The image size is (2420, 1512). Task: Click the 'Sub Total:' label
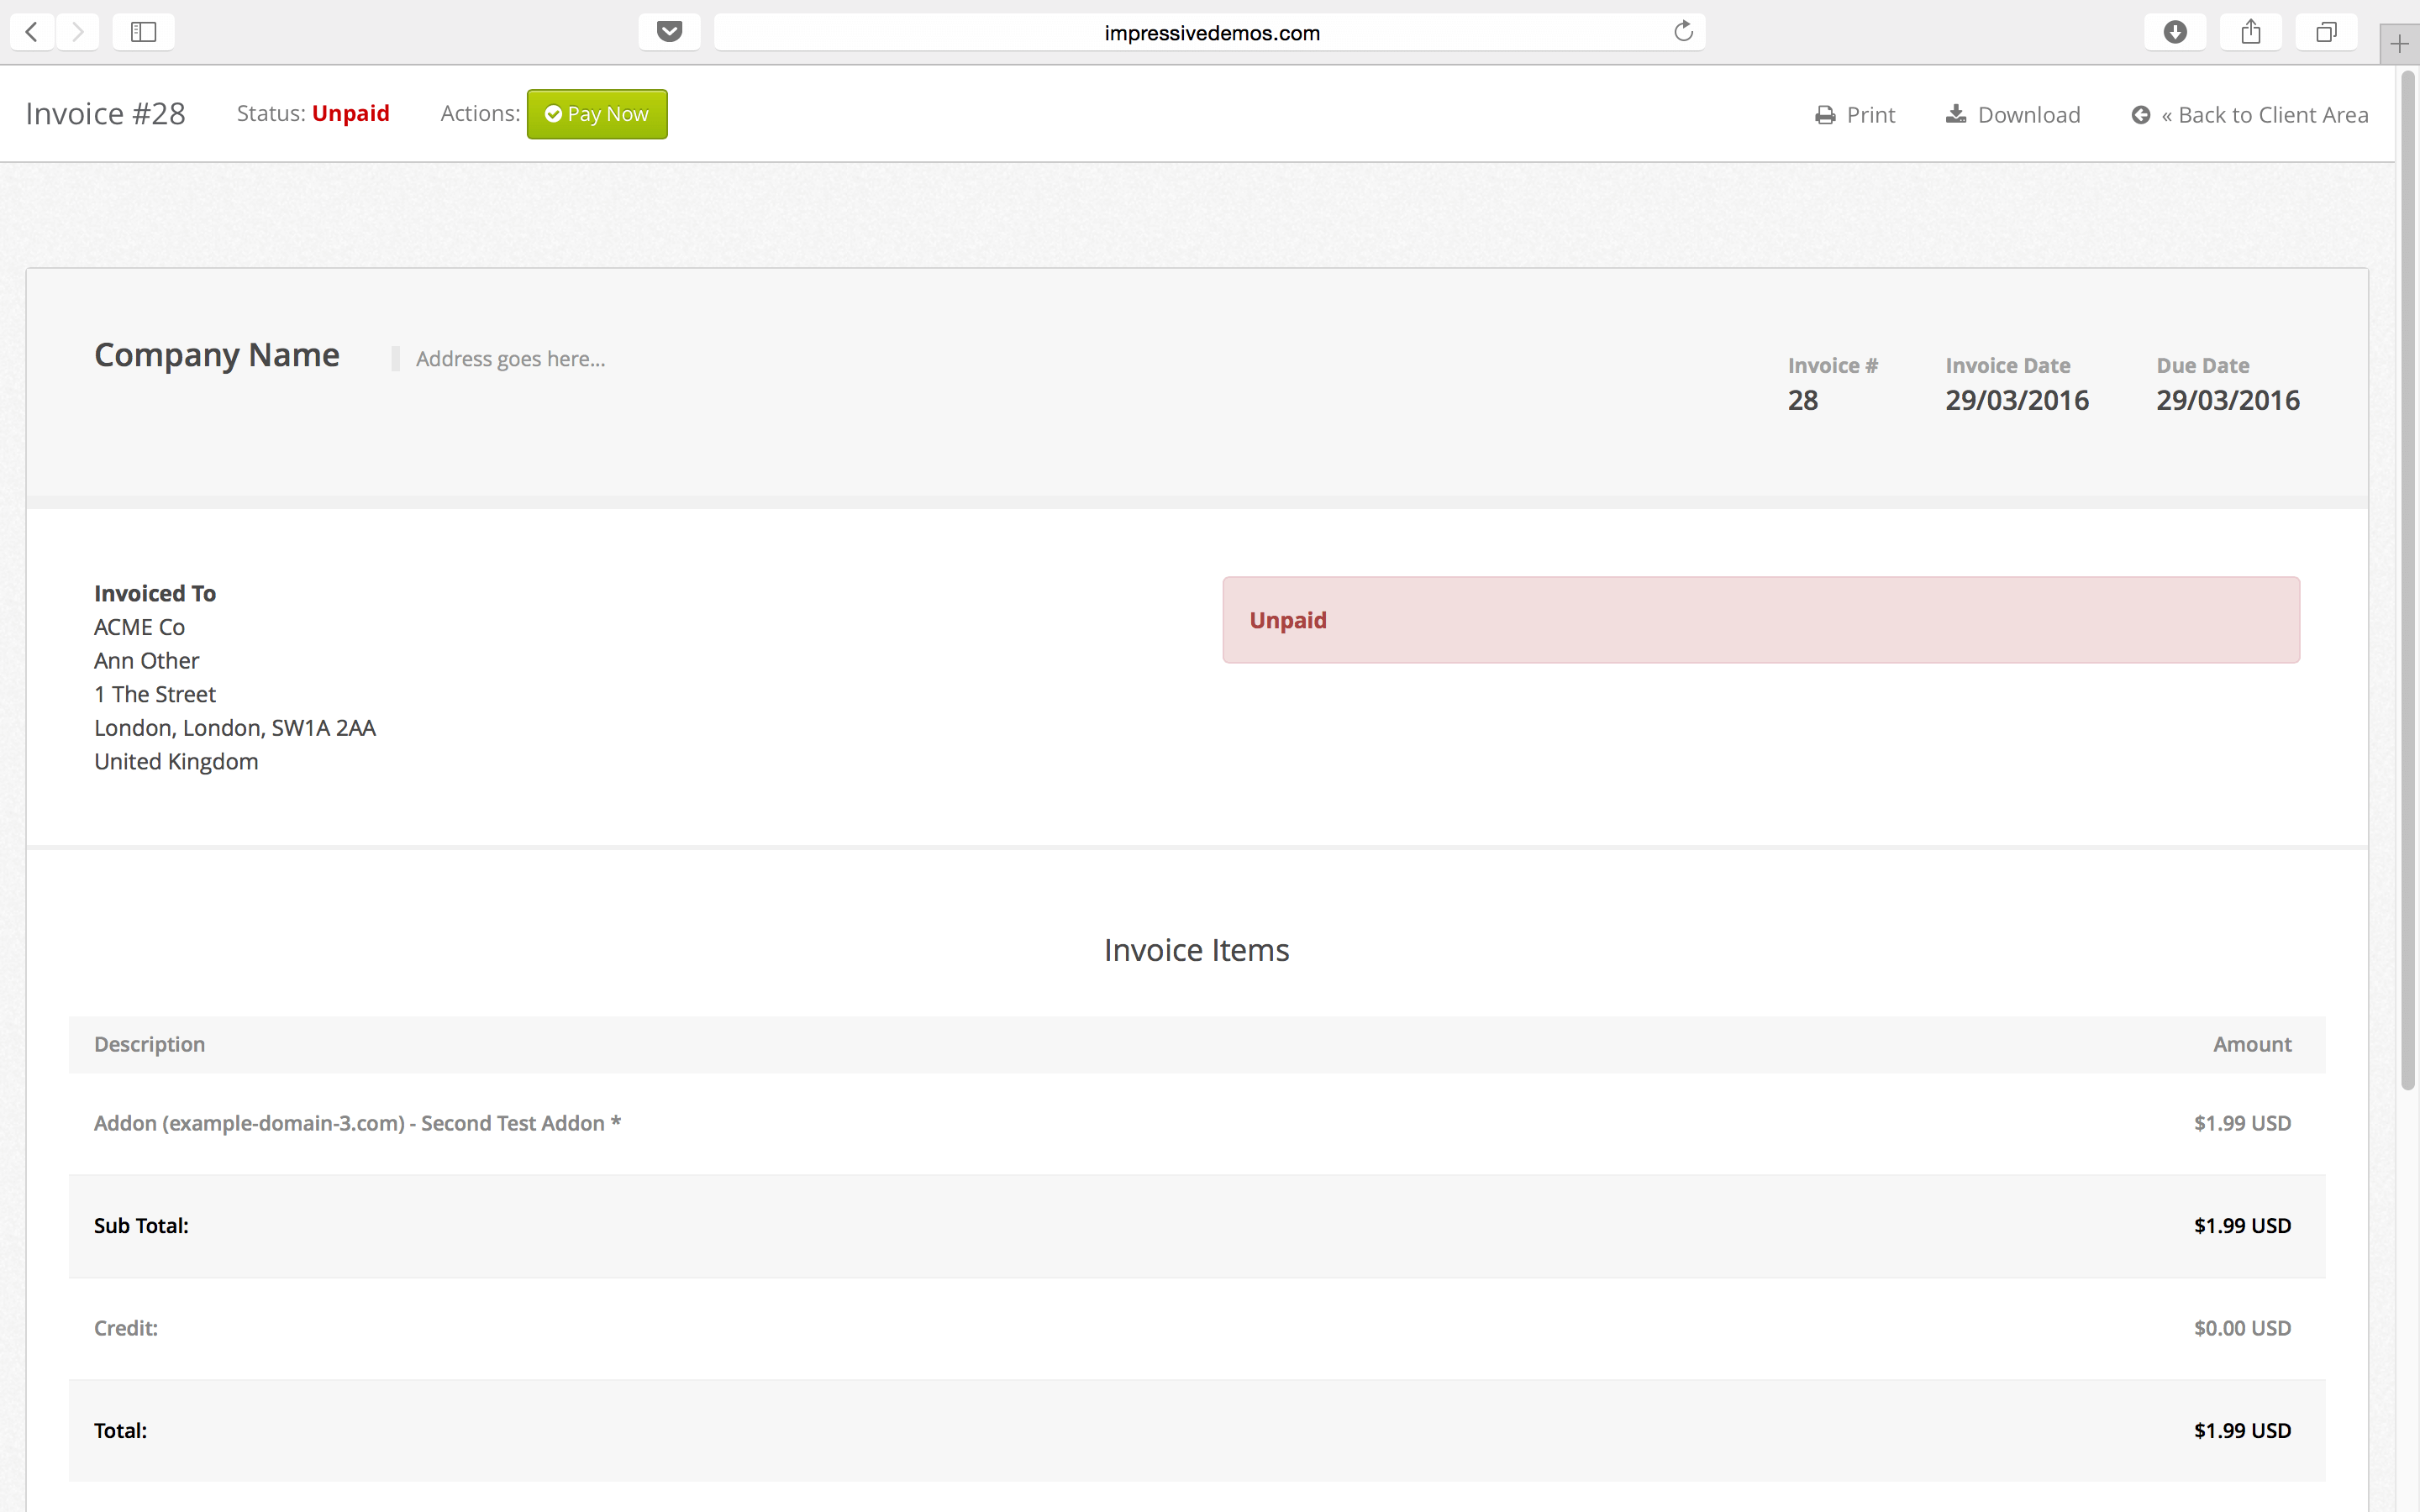141,1226
